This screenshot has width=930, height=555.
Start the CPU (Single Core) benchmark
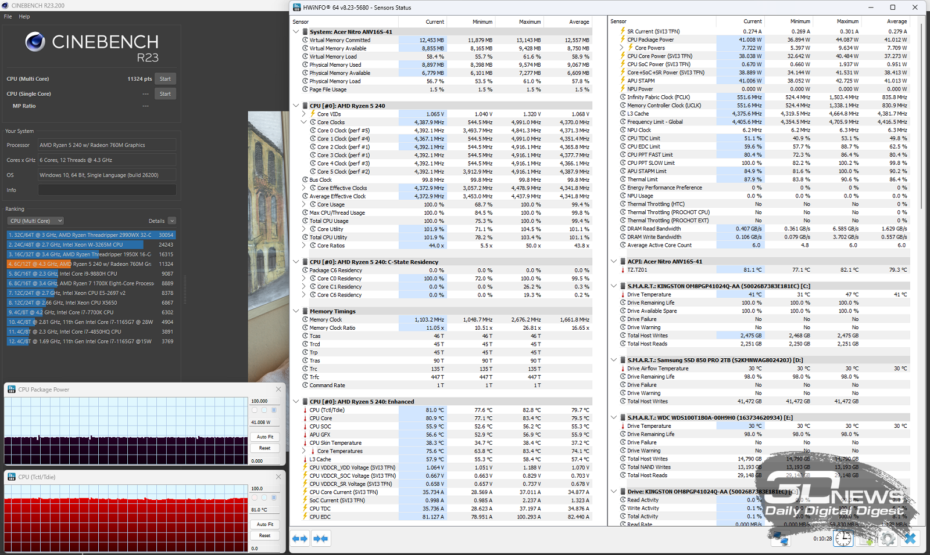[165, 94]
